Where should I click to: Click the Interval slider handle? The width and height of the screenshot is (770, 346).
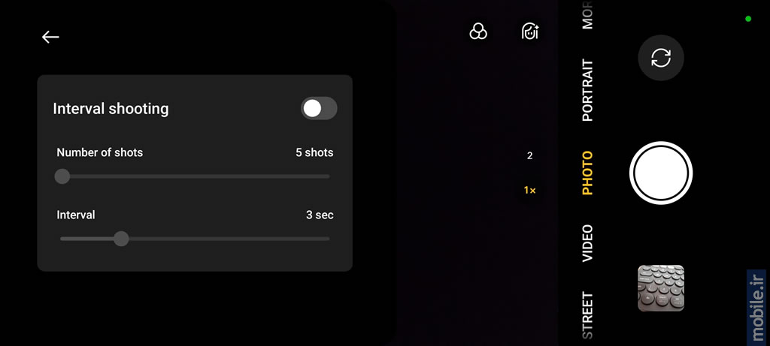[121, 239]
